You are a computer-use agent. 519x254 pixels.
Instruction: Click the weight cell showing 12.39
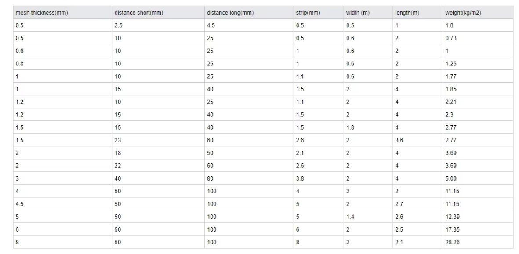478,217
